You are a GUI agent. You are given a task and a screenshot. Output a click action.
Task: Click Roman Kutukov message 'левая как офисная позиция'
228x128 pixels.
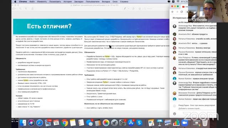click(204, 99)
